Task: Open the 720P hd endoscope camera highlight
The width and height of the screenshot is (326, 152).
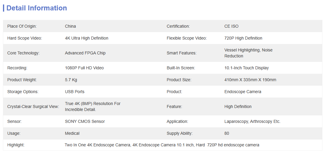Action: pos(233,145)
